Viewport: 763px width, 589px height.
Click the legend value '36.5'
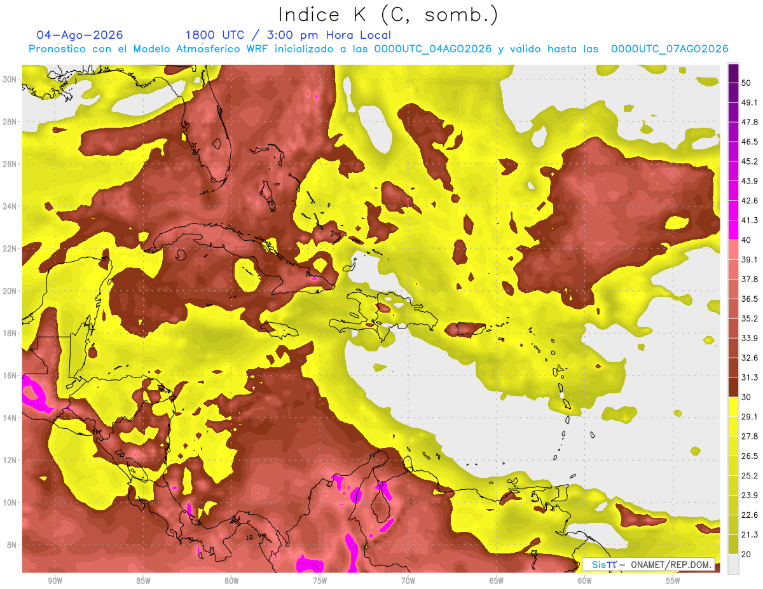pyautogui.click(x=750, y=299)
